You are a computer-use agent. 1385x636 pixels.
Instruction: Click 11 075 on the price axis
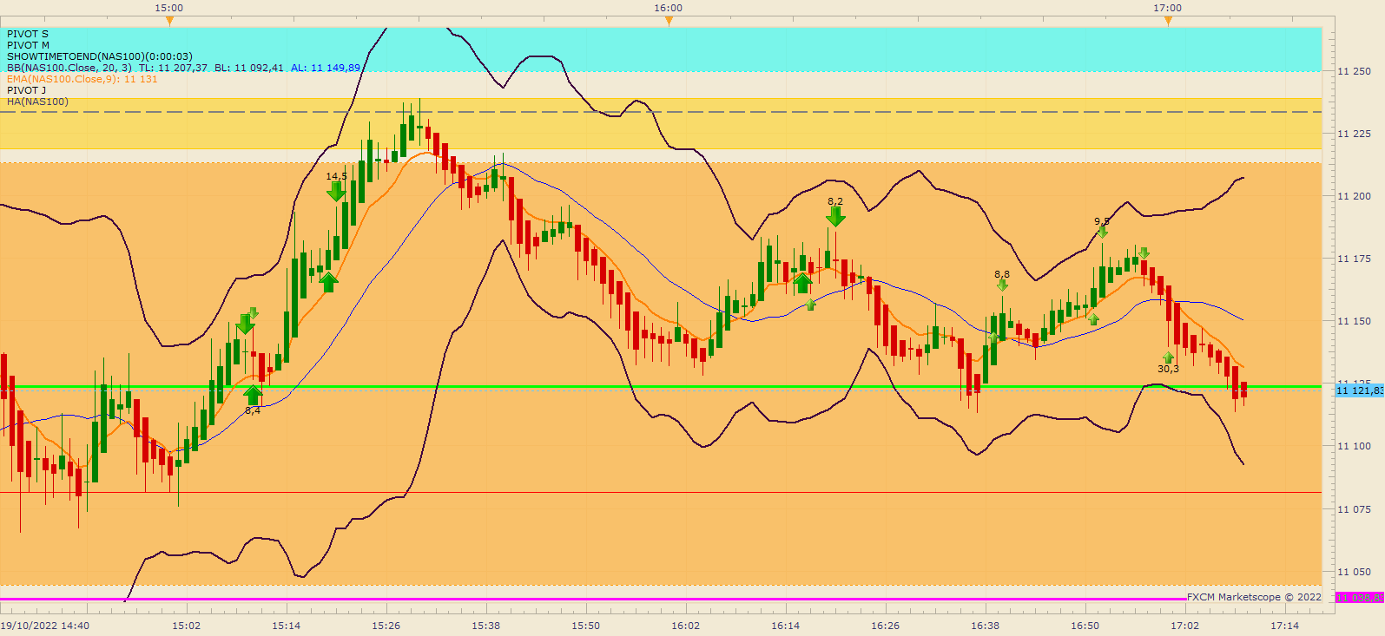coord(1355,509)
